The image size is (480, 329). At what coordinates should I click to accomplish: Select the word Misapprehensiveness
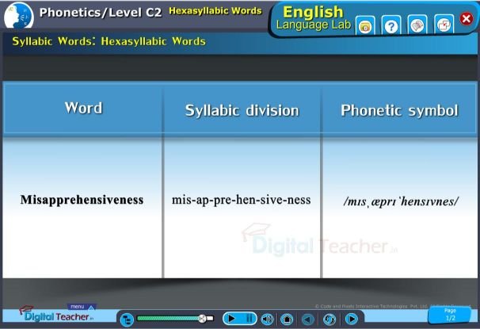(82, 200)
